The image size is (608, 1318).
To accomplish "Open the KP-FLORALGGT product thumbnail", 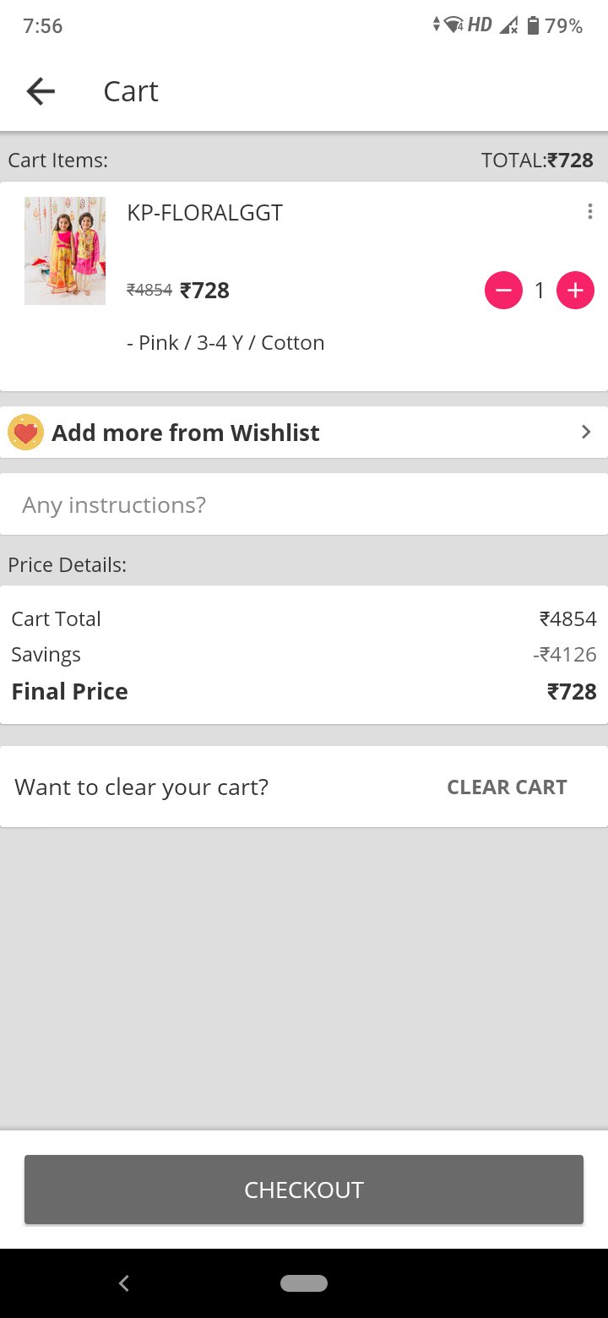I will click(x=65, y=251).
